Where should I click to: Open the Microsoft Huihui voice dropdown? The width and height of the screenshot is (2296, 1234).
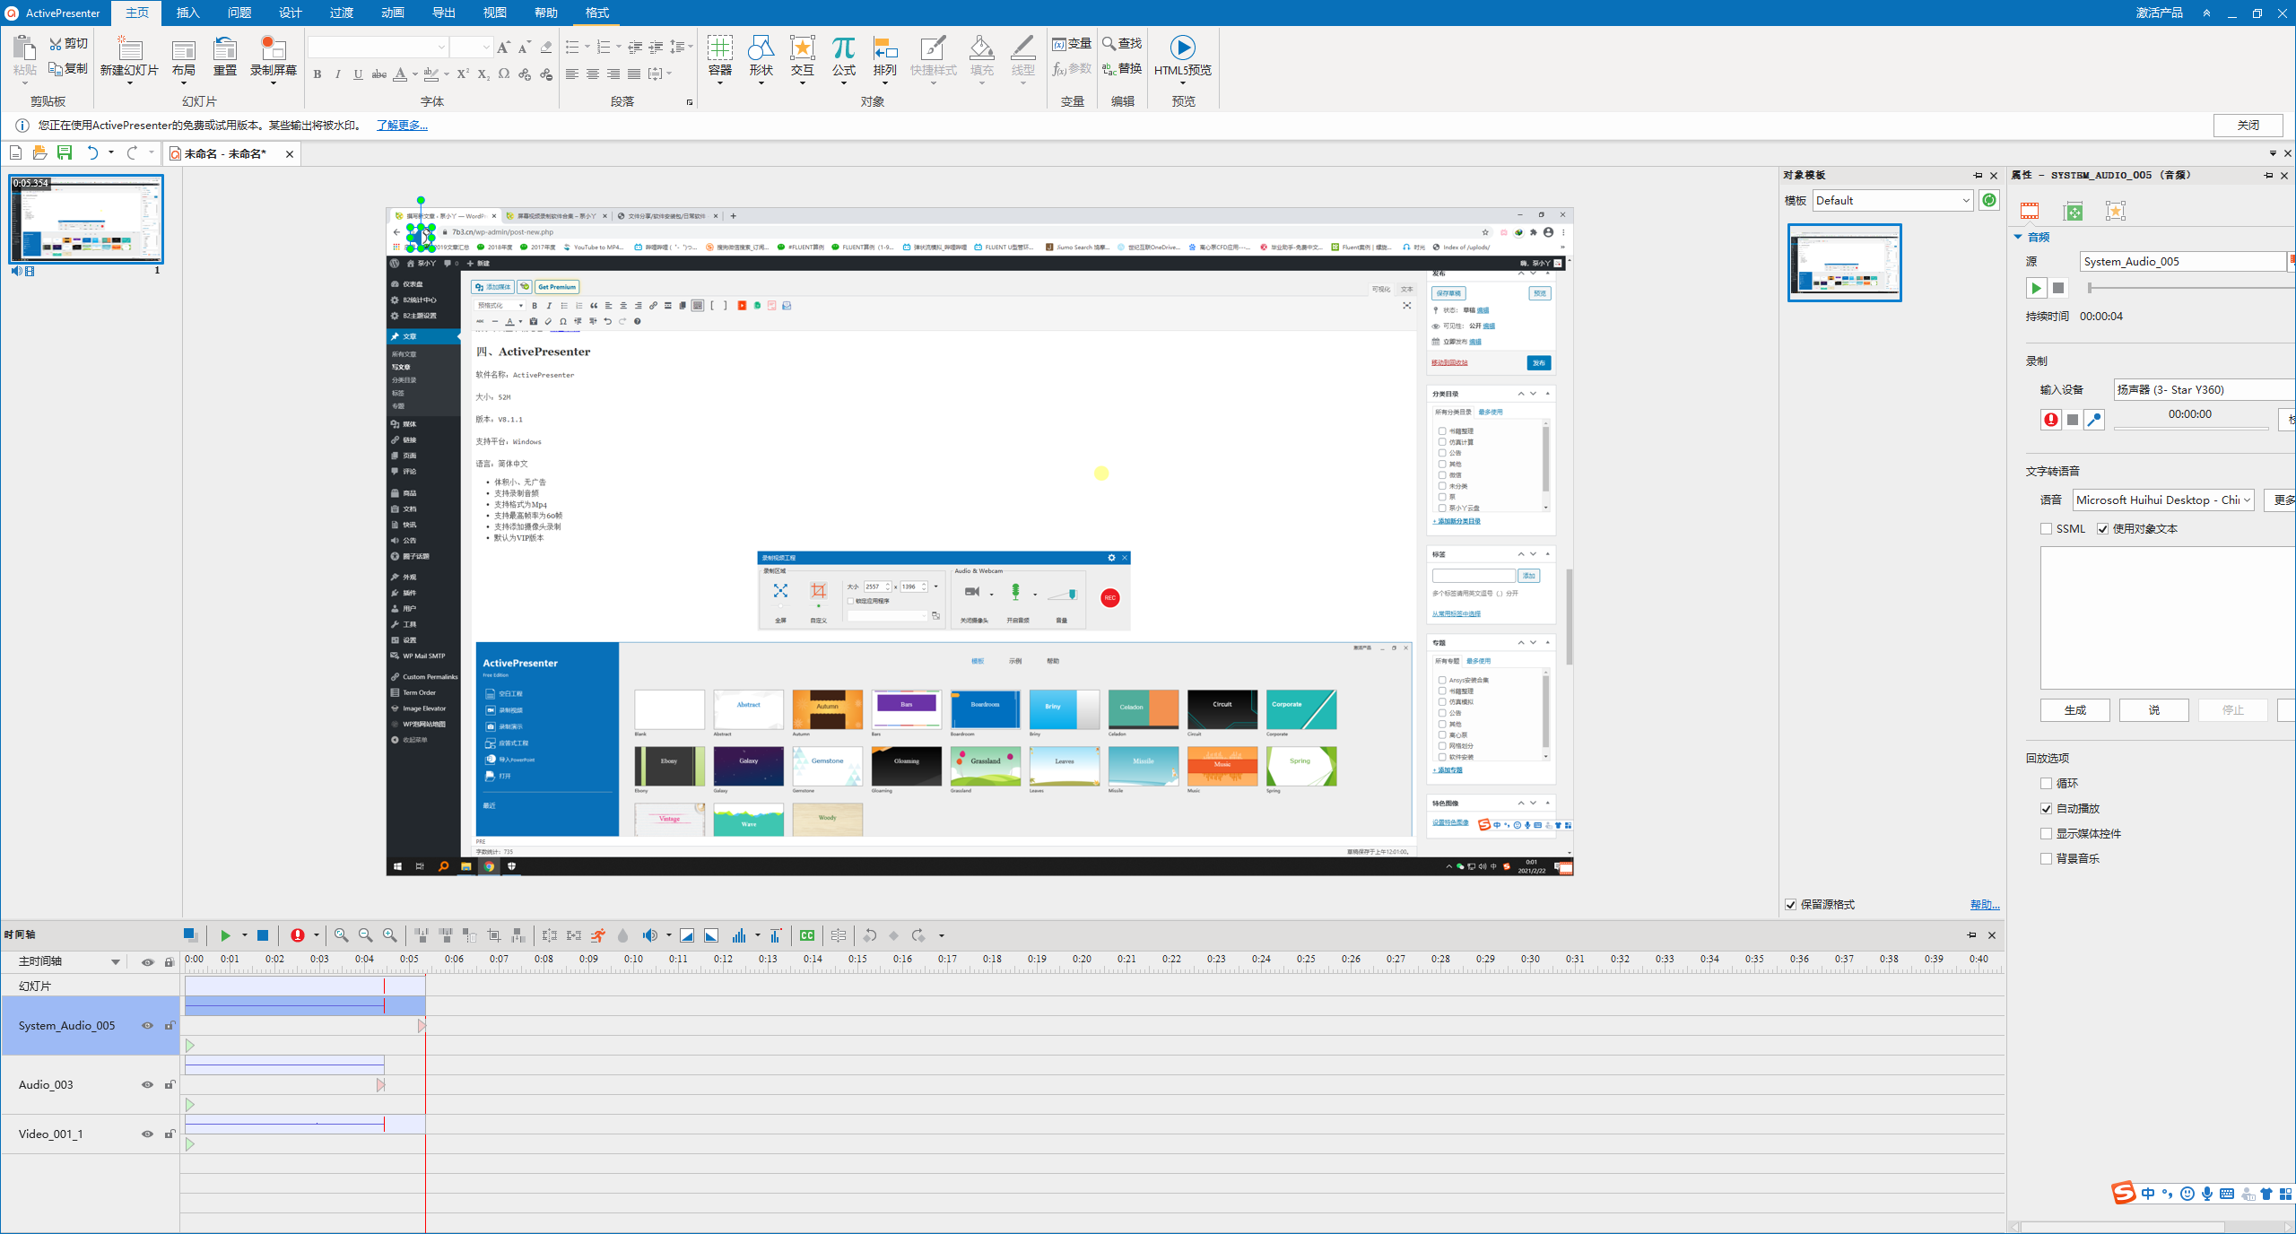click(2163, 500)
